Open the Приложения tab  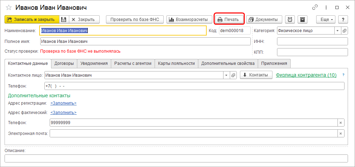pos(274,63)
